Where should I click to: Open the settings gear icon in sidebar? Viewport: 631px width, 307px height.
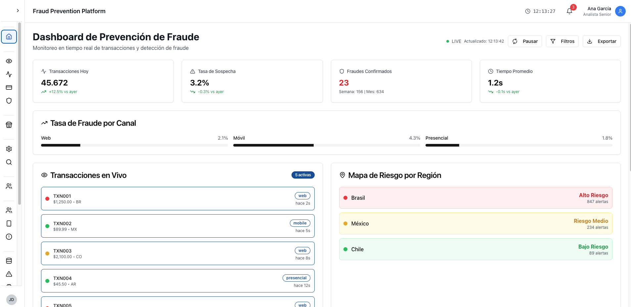pos(9,149)
